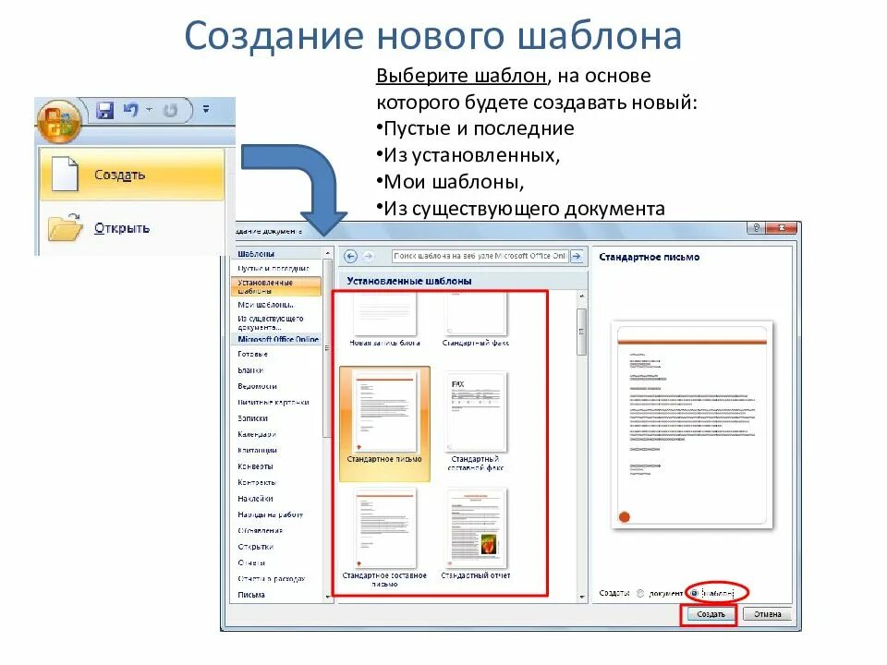
Task: Close the Создание документа dialog
Action: [782, 228]
